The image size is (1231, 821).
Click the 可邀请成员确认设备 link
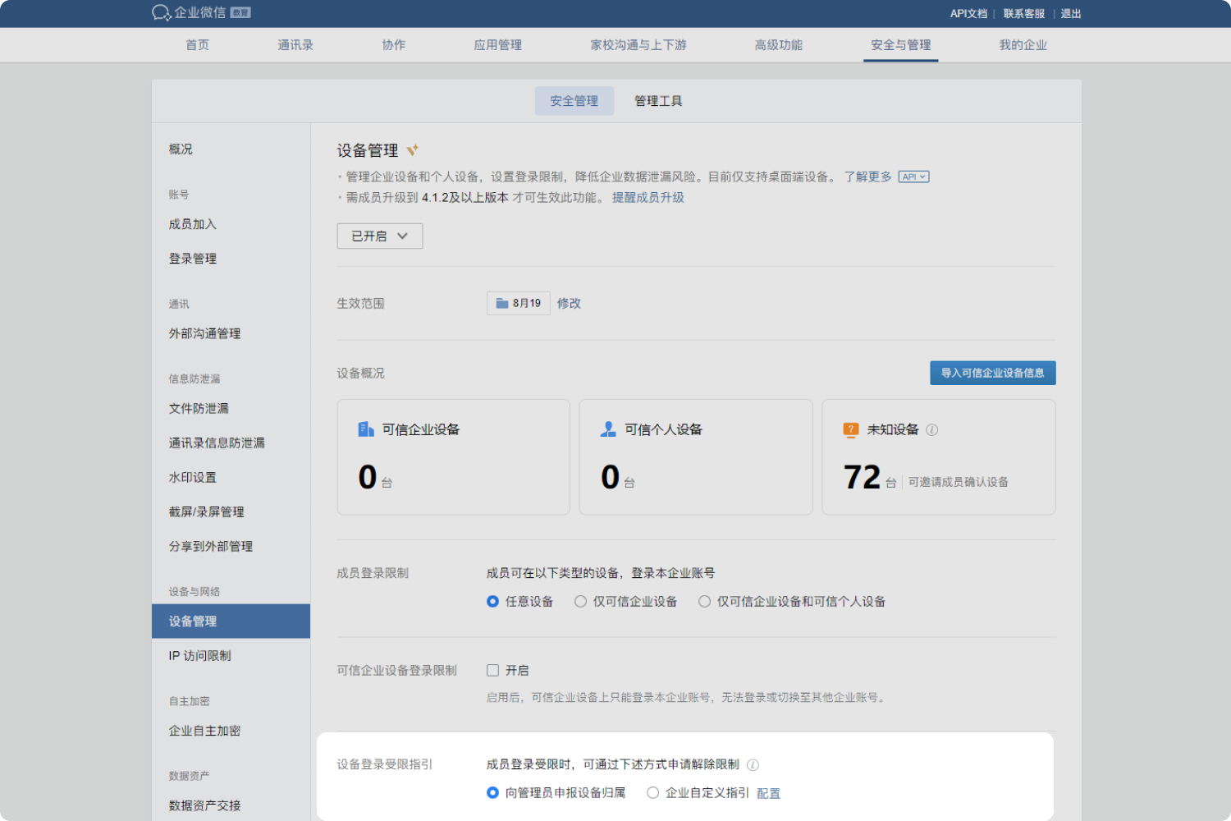pos(959,482)
